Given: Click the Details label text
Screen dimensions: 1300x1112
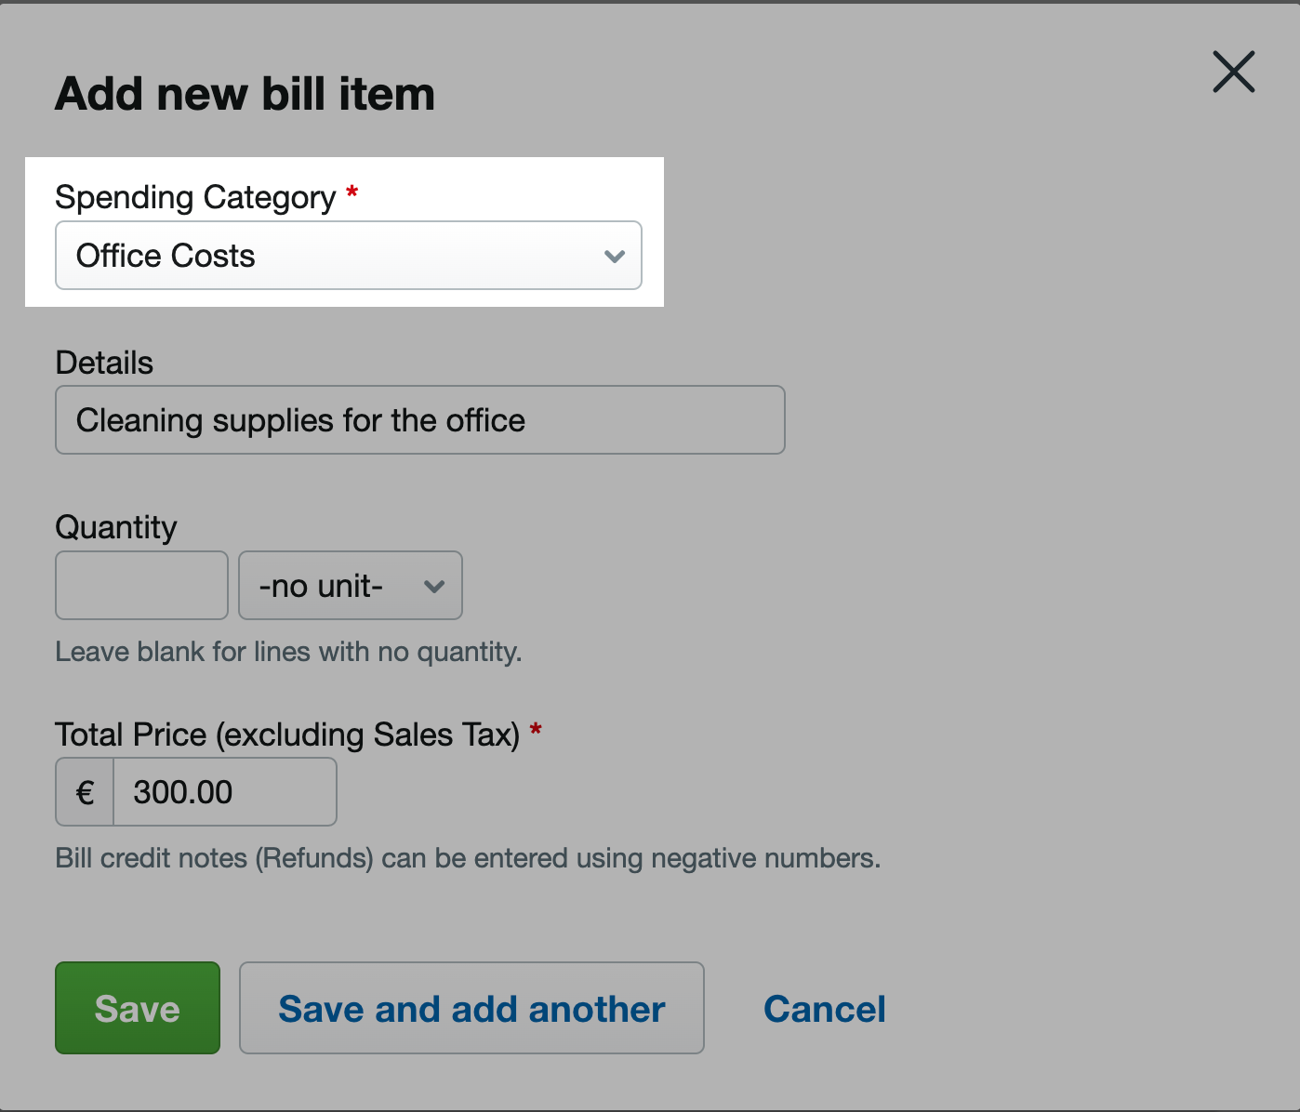Looking at the screenshot, I should [104, 363].
